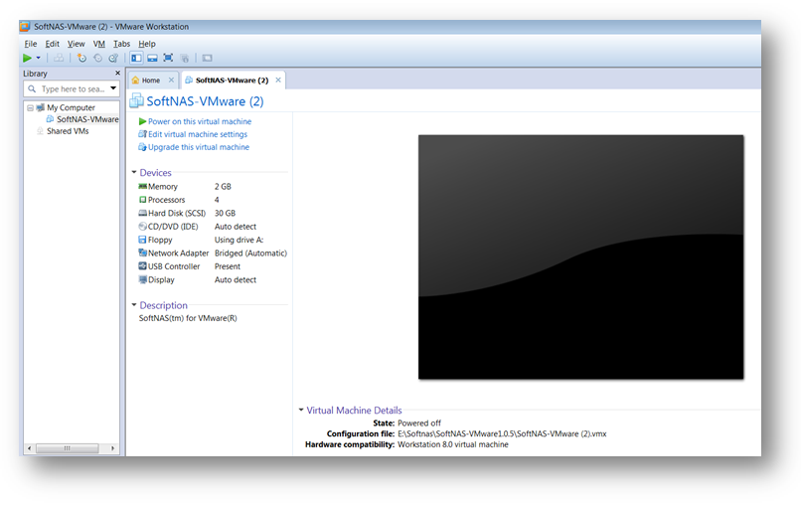Viewport: 801px width, 507px height.
Task: Click the Hard Disk (SCSI) device entry
Action: [x=177, y=213]
